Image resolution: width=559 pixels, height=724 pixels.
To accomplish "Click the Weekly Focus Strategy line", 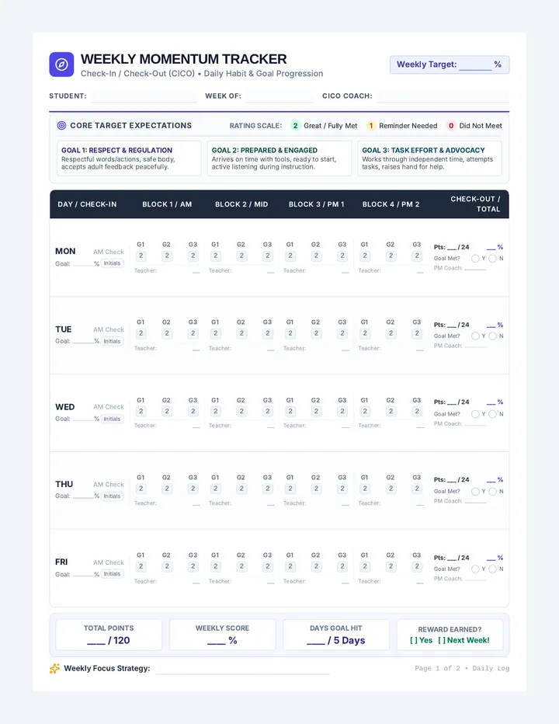I will pyautogui.click(x=242, y=669).
